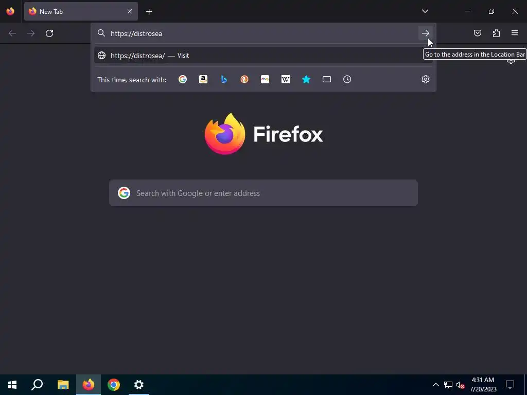
Task: Open the network status tray icon
Action: coord(448,385)
